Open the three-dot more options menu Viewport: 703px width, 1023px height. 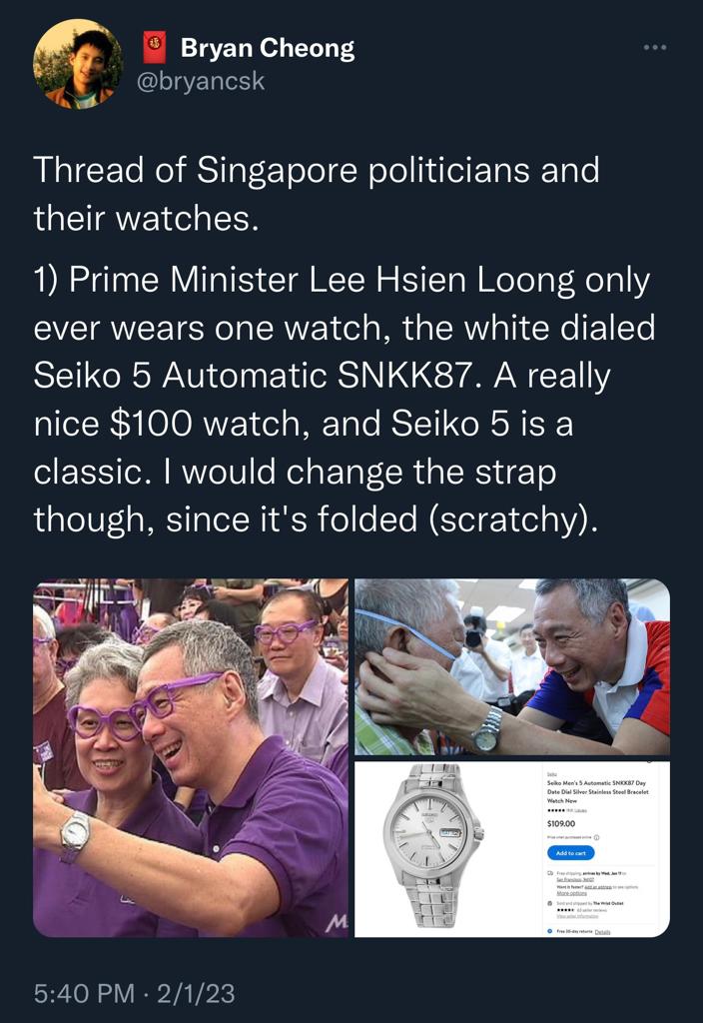[655, 47]
